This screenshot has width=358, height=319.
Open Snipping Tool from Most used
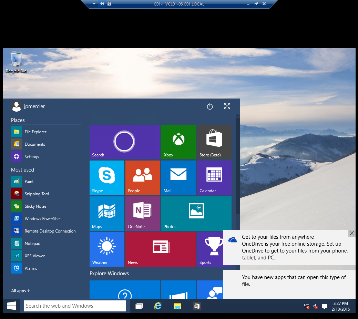coord(46,194)
